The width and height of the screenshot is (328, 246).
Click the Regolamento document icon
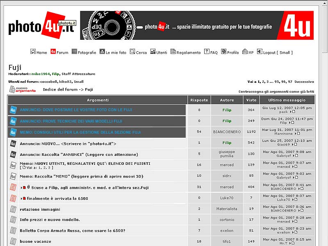tap(173, 52)
